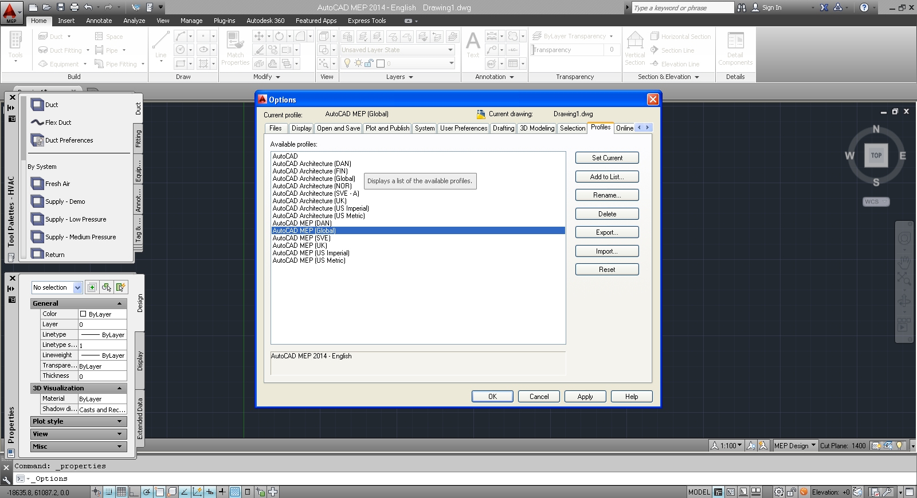Viewport: 917px width, 498px height.
Task: Click the Export profile button
Action: pos(607,232)
